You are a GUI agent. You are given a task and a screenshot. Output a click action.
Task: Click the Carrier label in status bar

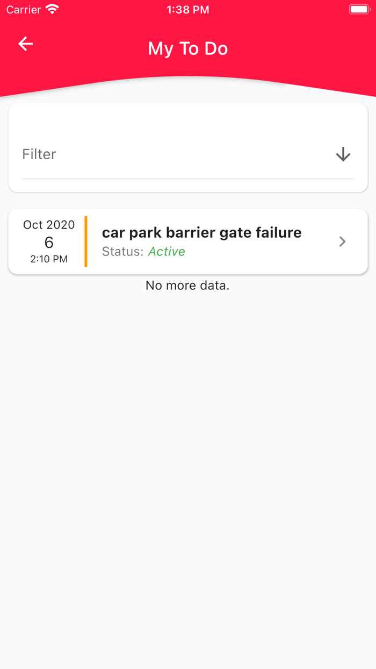tap(24, 10)
